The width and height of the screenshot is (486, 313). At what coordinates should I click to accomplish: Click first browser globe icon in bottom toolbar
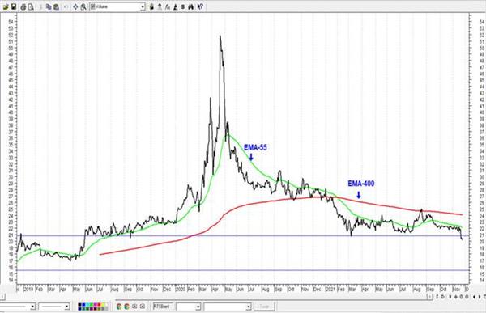[119, 307]
